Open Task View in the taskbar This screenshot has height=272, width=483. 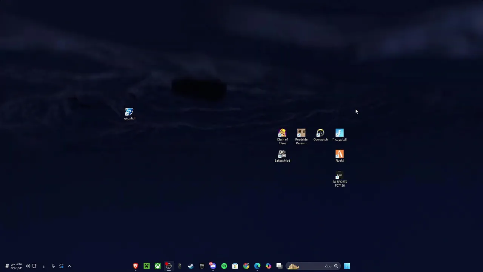tap(279, 266)
